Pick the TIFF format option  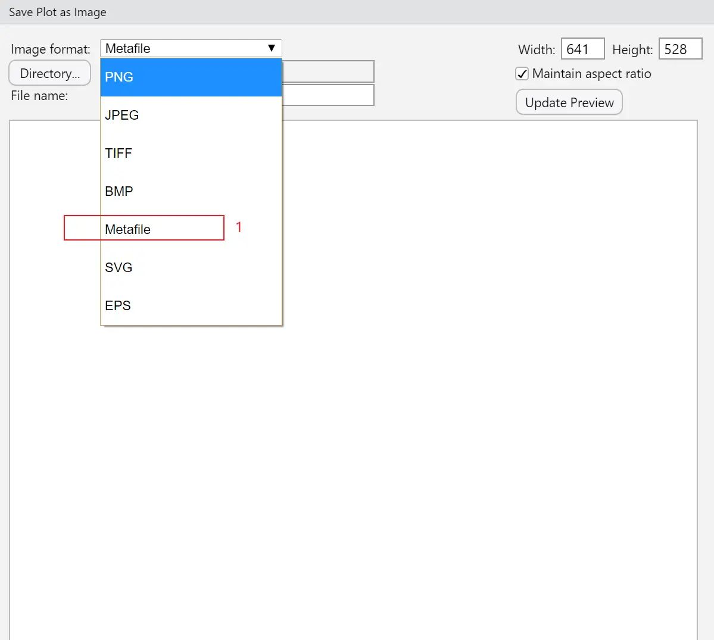click(x=191, y=153)
